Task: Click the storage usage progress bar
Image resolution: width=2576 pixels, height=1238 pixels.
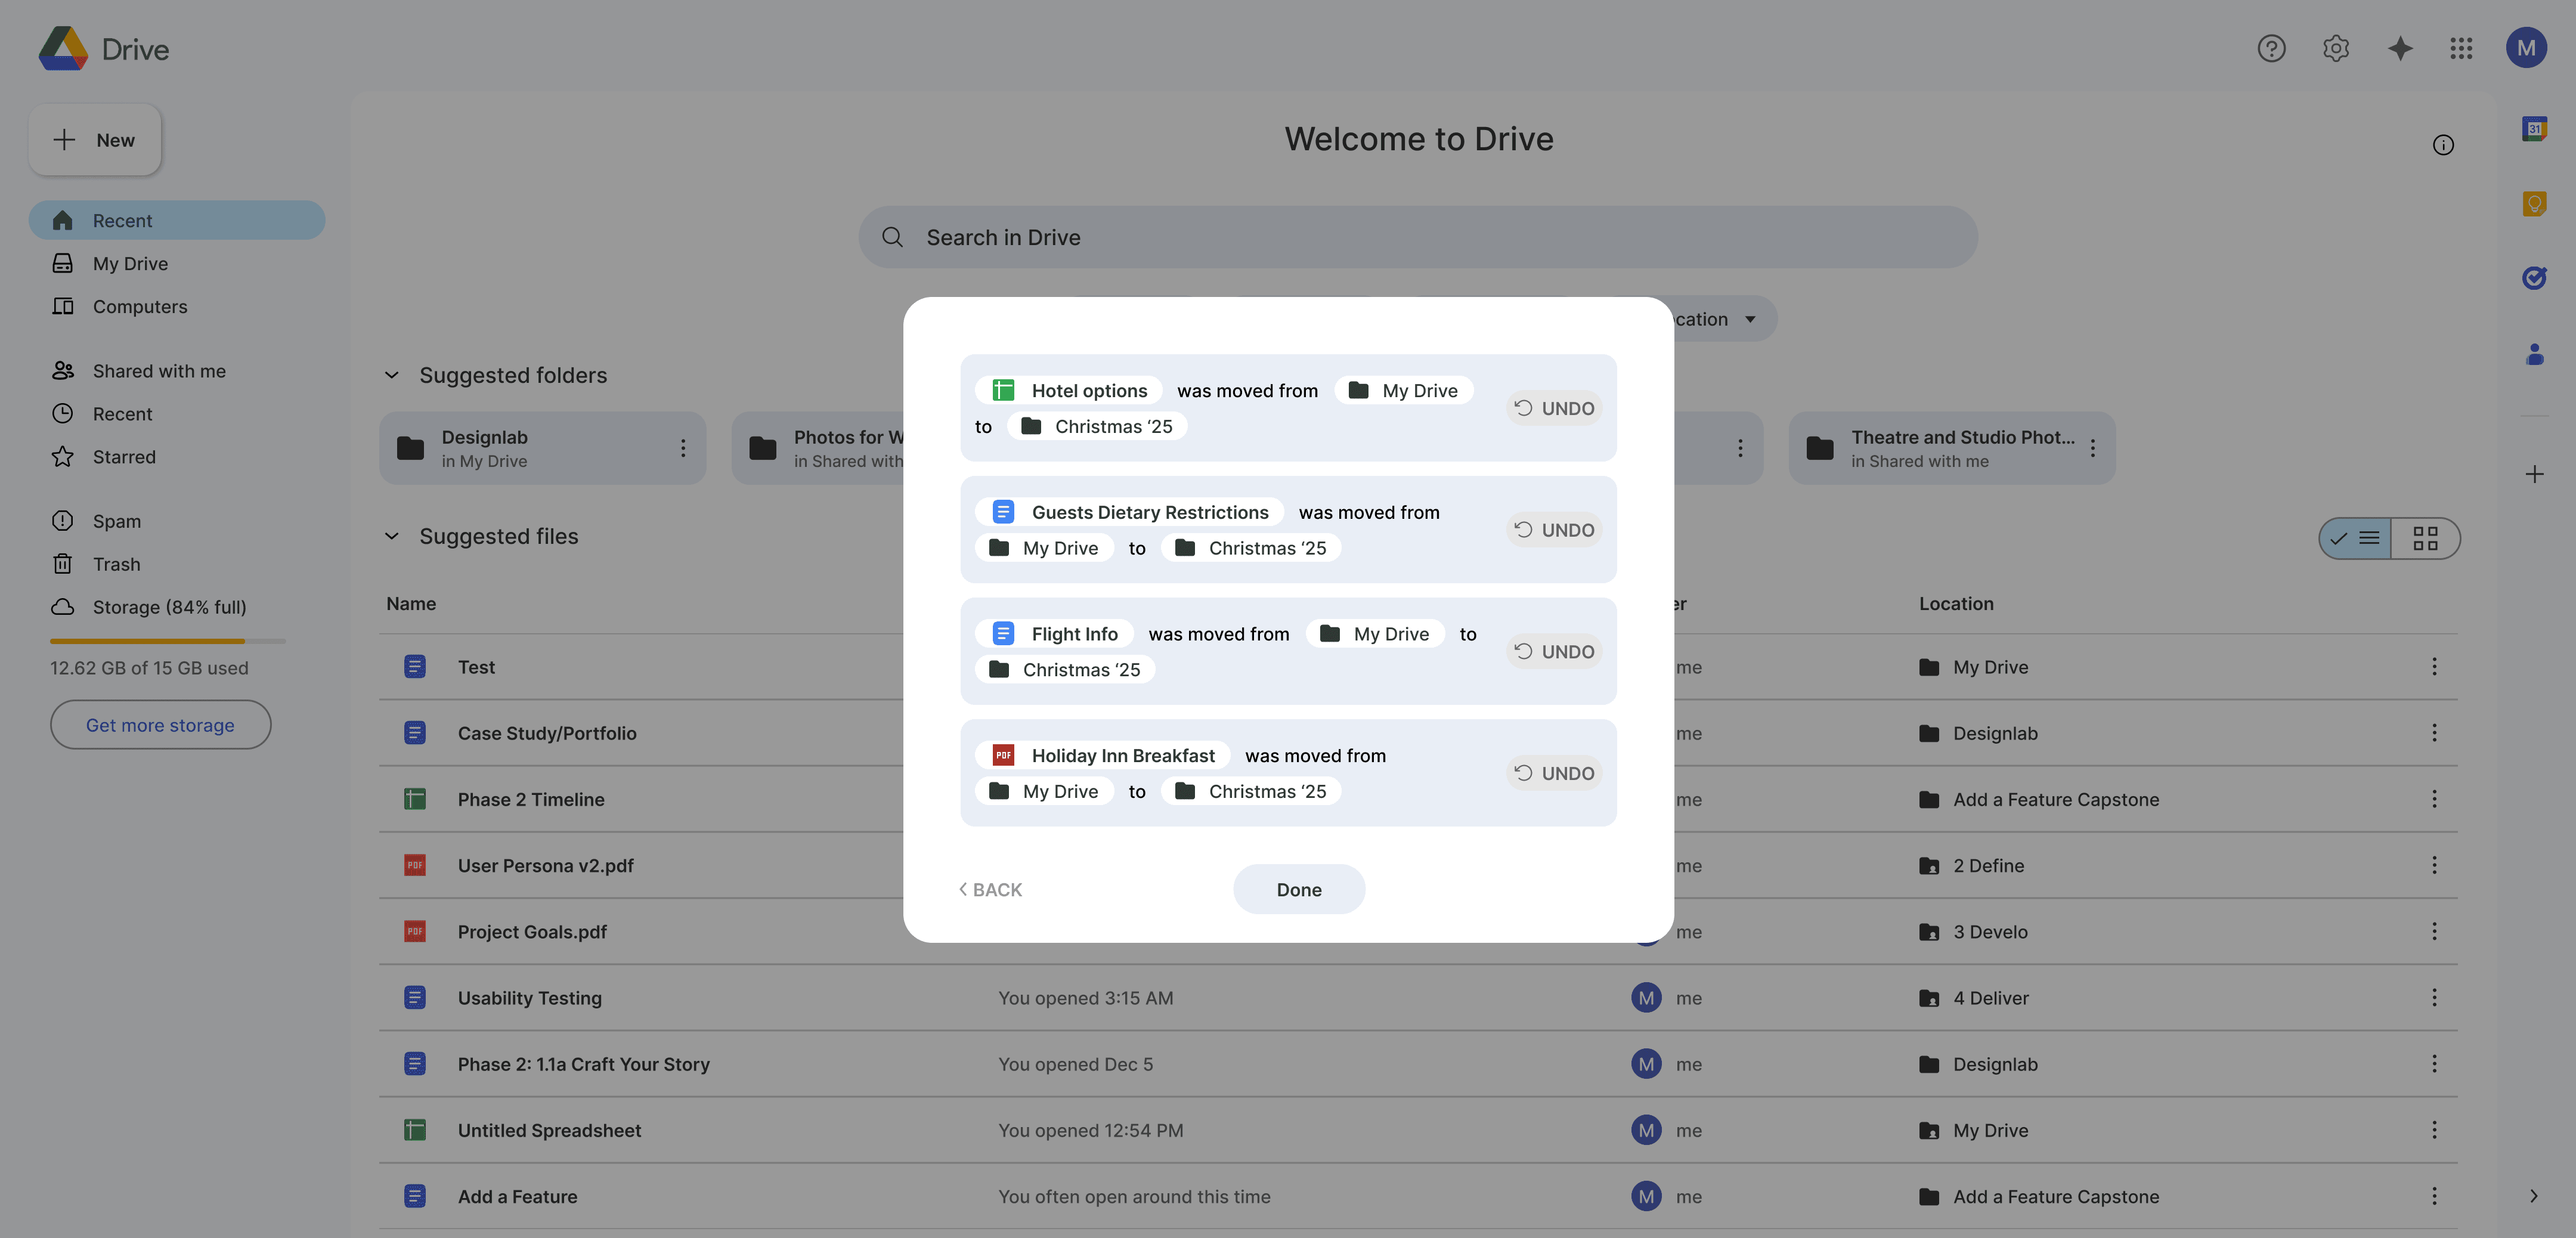Action: (167, 641)
